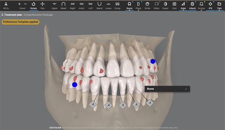Click the Zoom in plus icon
Screen dimensions: 225x130
[x=19, y=4]
